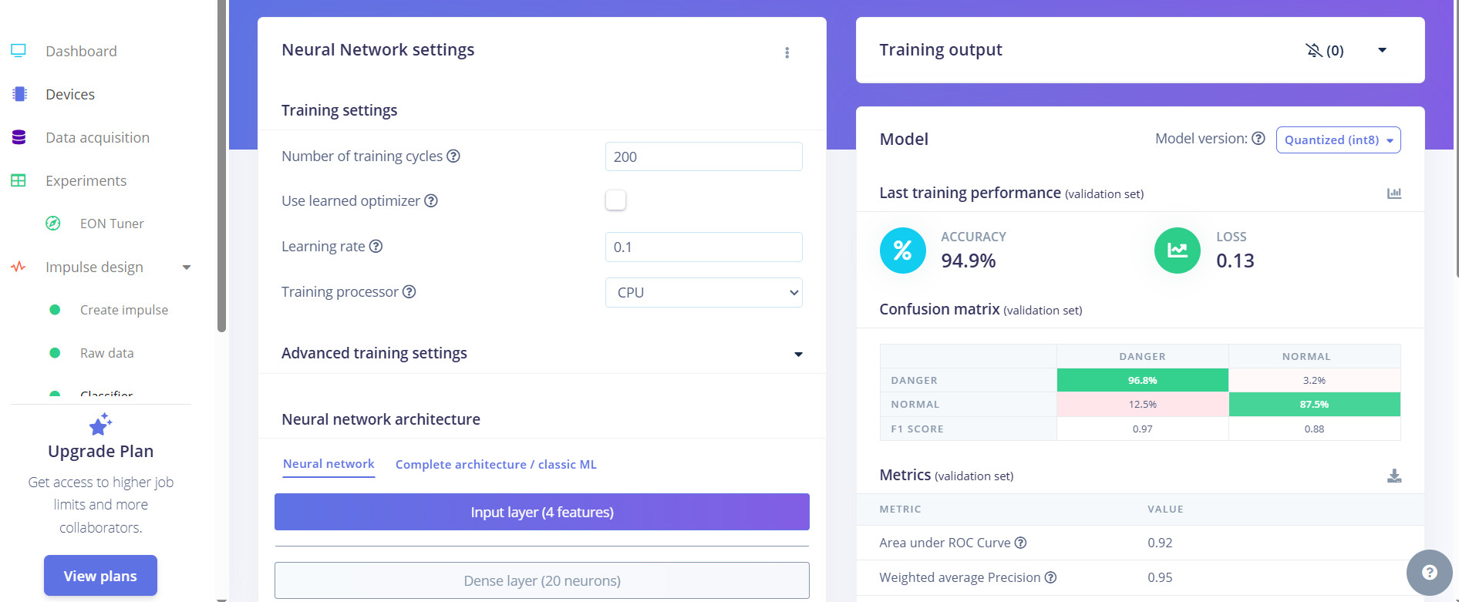Open the round help button at bottom right
1459x602 pixels.
point(1429,572)
